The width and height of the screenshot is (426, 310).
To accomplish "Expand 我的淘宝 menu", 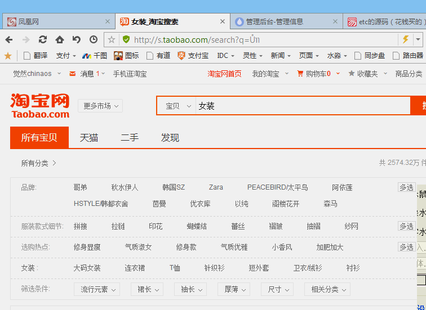I will 270,74.
